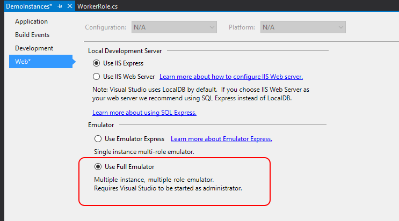Click the 'Single instance multi-role emulator.' text
Image resolution: width=399 pixels, height=221 pixels.
click(144, 152)
